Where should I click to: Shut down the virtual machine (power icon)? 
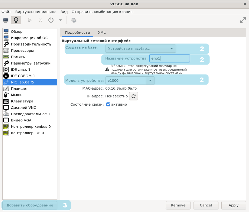pyautogui.click(x=51, y=20)
